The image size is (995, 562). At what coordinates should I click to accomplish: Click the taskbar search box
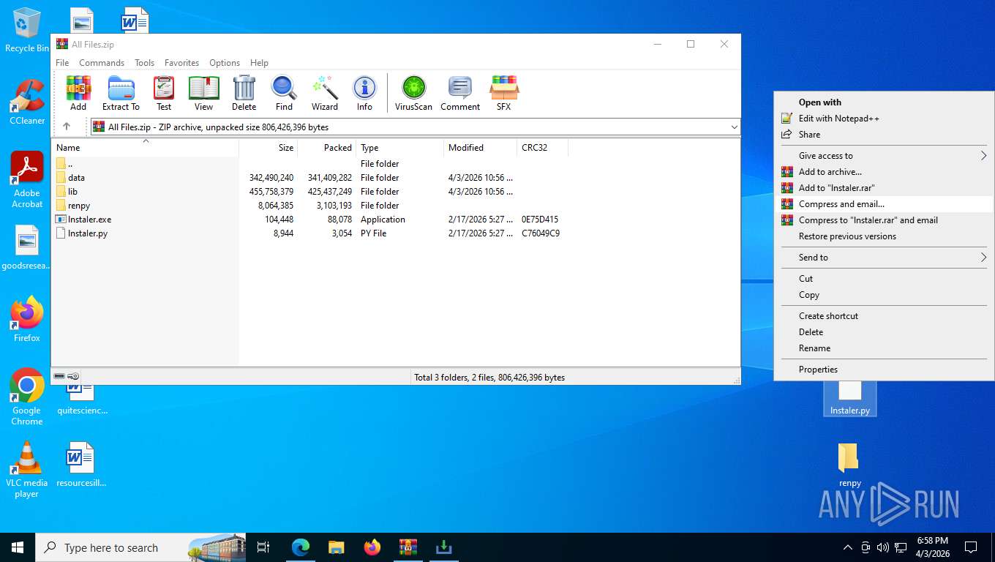pyautogui.click(x=140, y=547)
